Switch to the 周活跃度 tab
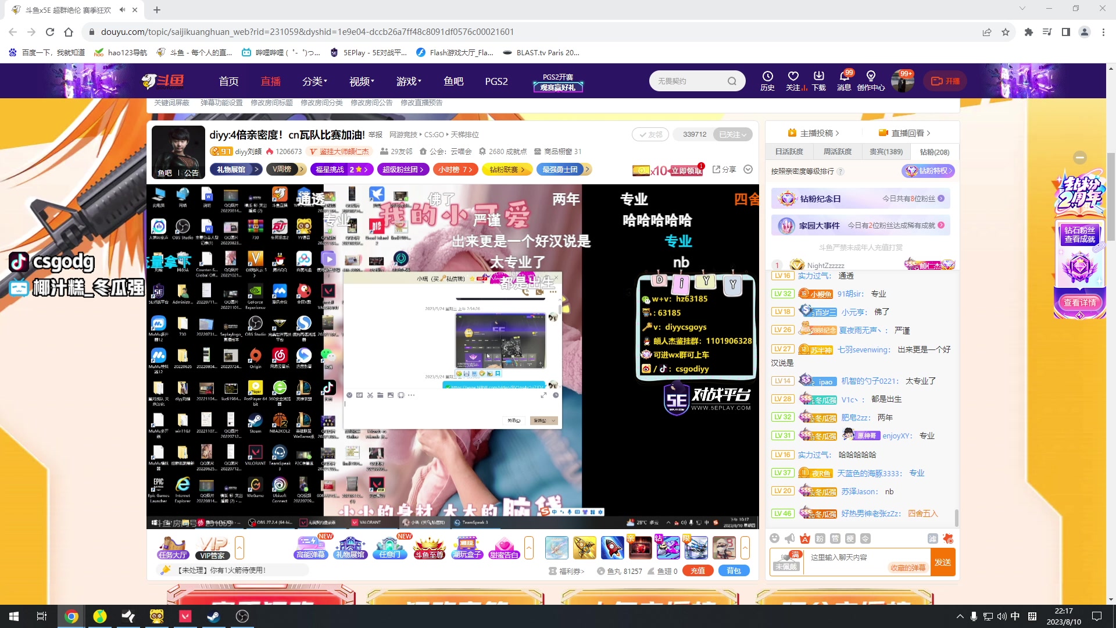This screenshot has height=628, width=1116. pos(838,152)
